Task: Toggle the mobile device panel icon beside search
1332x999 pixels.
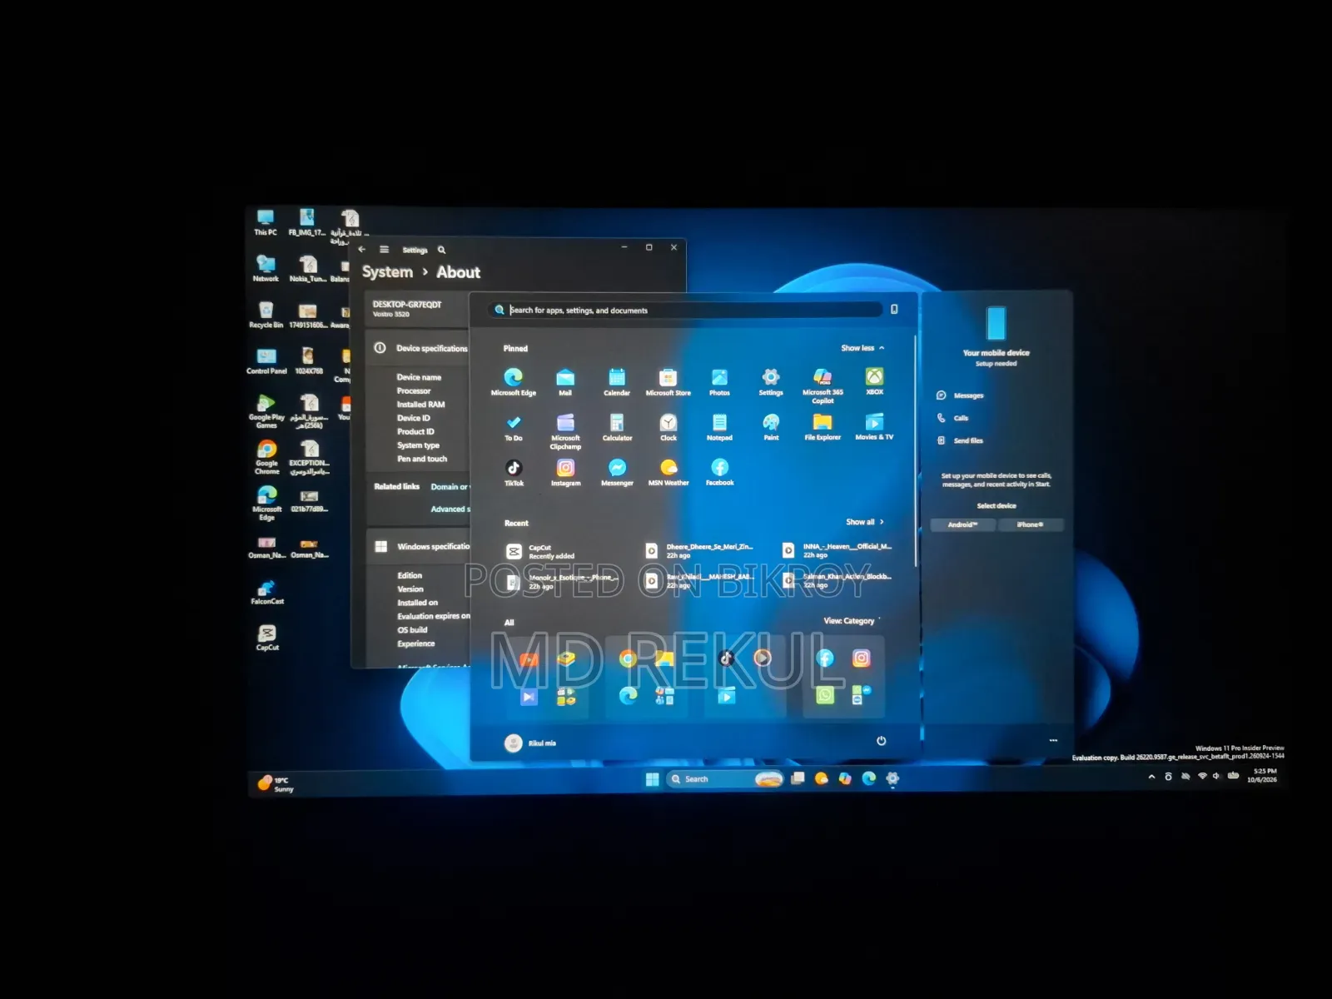Action: coord(894,310)
